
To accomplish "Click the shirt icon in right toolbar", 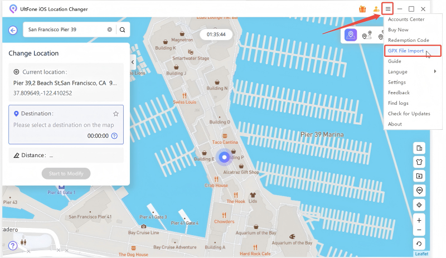I will 419,162.
